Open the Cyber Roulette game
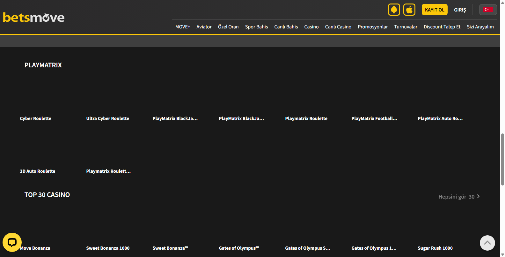Viewport: 505px width, 257px height. point(36,118)
